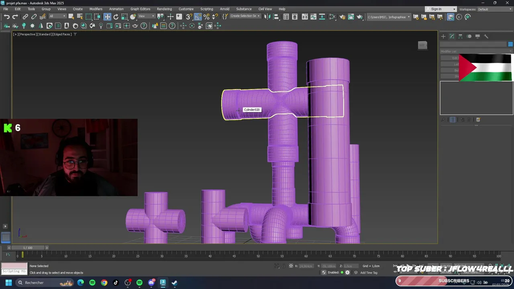Viewport: 514px width, 289px height.
Task: Activate the Select Object tool
Action: click(71, 17)
